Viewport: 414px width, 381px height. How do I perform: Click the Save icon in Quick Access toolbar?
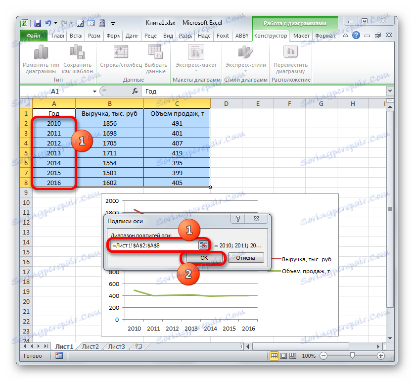(38, 23)
